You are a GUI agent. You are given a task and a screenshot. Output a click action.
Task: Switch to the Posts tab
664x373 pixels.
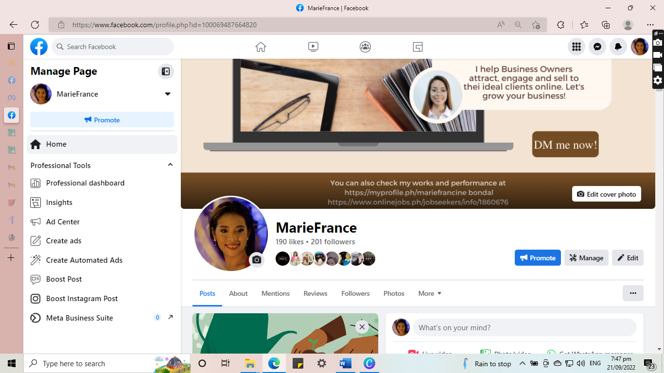point(207,293)
